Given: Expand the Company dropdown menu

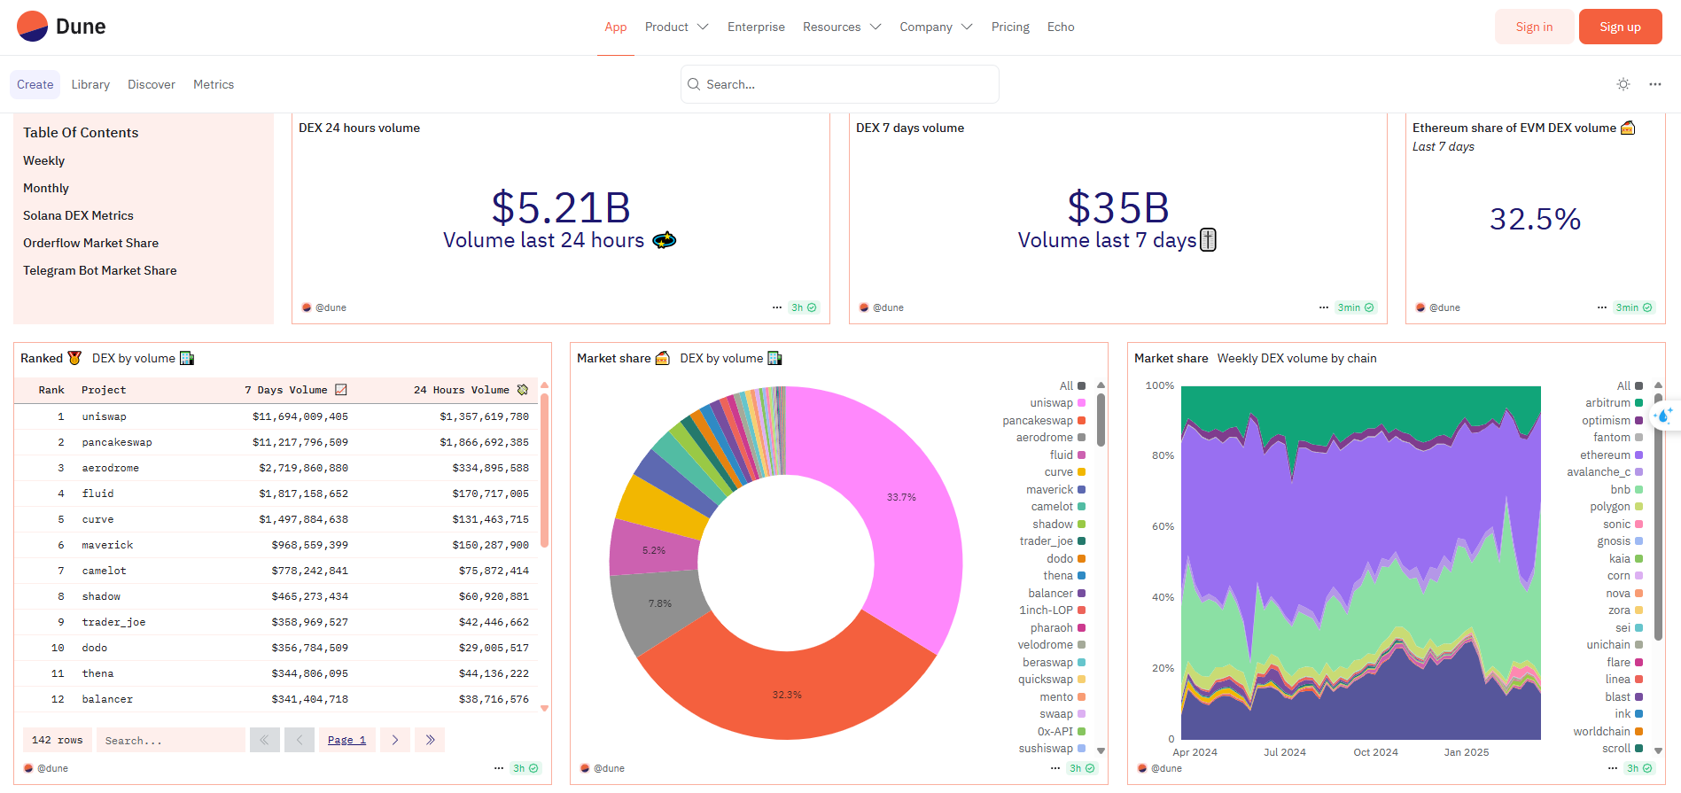Looking at the screenshot, I should coord(936,27).
